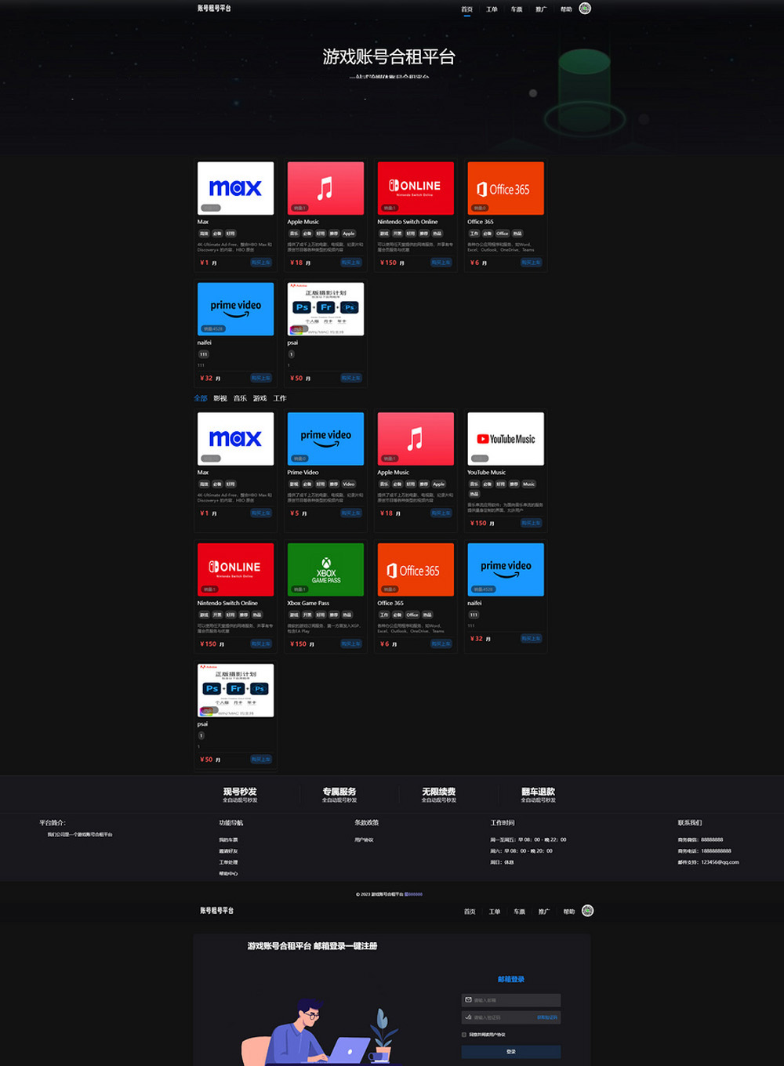Open the Xbox Game Pass product image
The image size is (784, 1066).
(325, 569)
